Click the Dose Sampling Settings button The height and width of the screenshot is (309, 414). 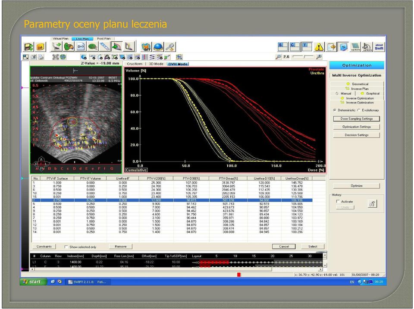coord(357,119)
